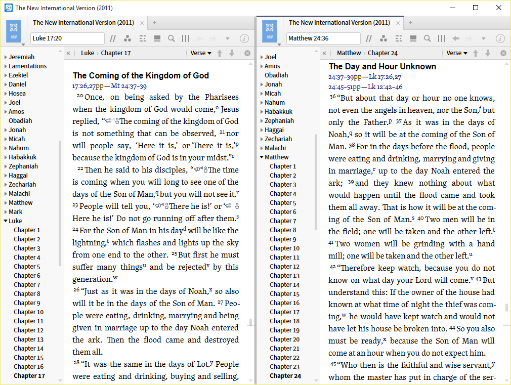Click Mt 24:37-39 cross-reference link
This screenshot has height=385, width=511.
(x=129, y=86)
